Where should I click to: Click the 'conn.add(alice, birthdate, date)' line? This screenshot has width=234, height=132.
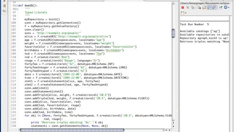(x=50, y=109)
